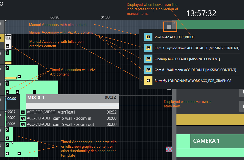Image resolution: width=244 pixels, height=160 pixels.
Task: Click the Cam 6 Wall Menu icon
Action: click(148, 70)
